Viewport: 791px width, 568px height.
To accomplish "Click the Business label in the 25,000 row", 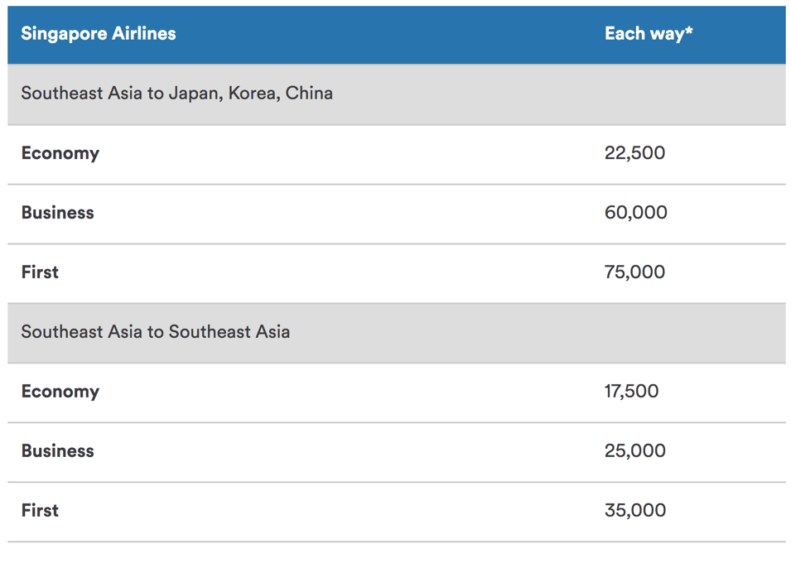I will [57, 450].
